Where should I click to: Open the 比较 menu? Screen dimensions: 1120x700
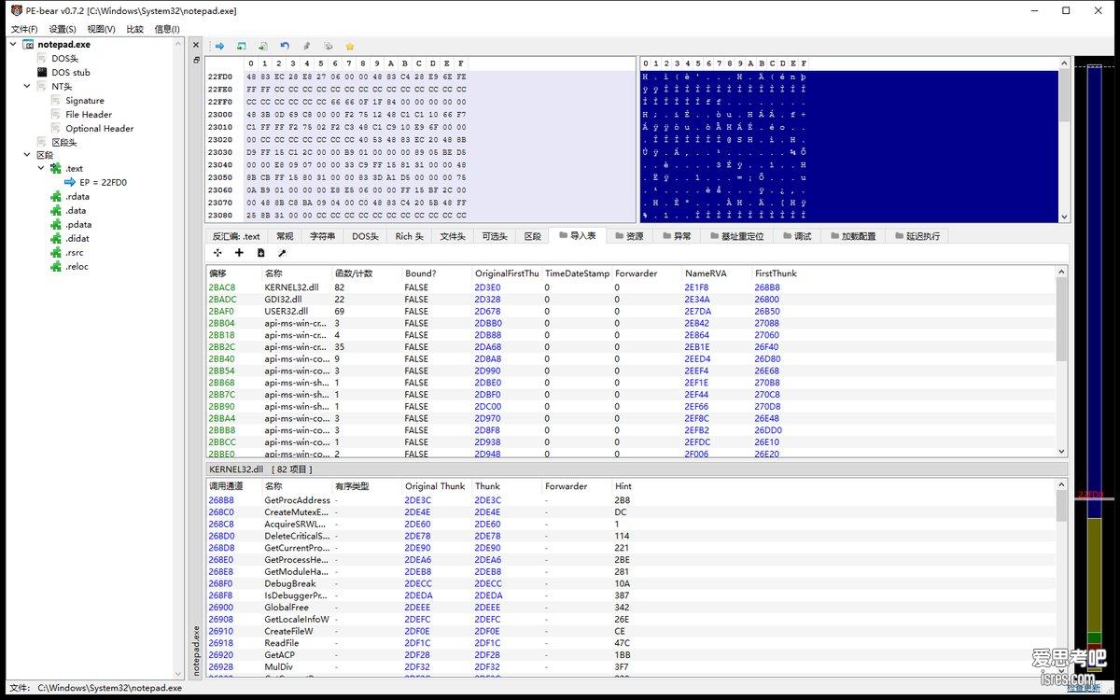pyautogui.click(x=135, y=29)
